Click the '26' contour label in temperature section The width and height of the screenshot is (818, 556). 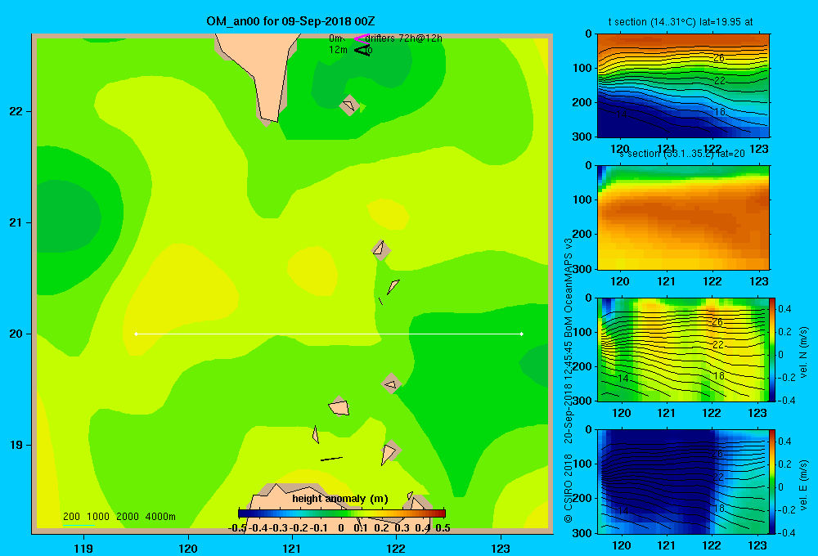click(719, 58)
